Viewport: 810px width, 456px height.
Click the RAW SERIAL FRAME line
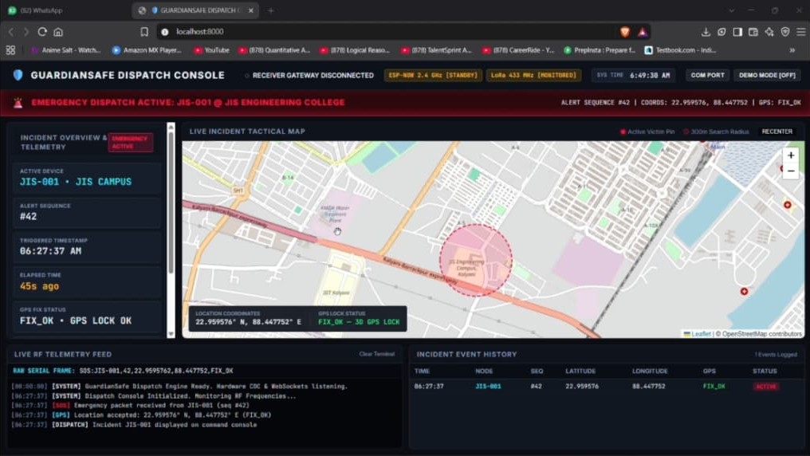pyautogui.click(x=123, y=371)
